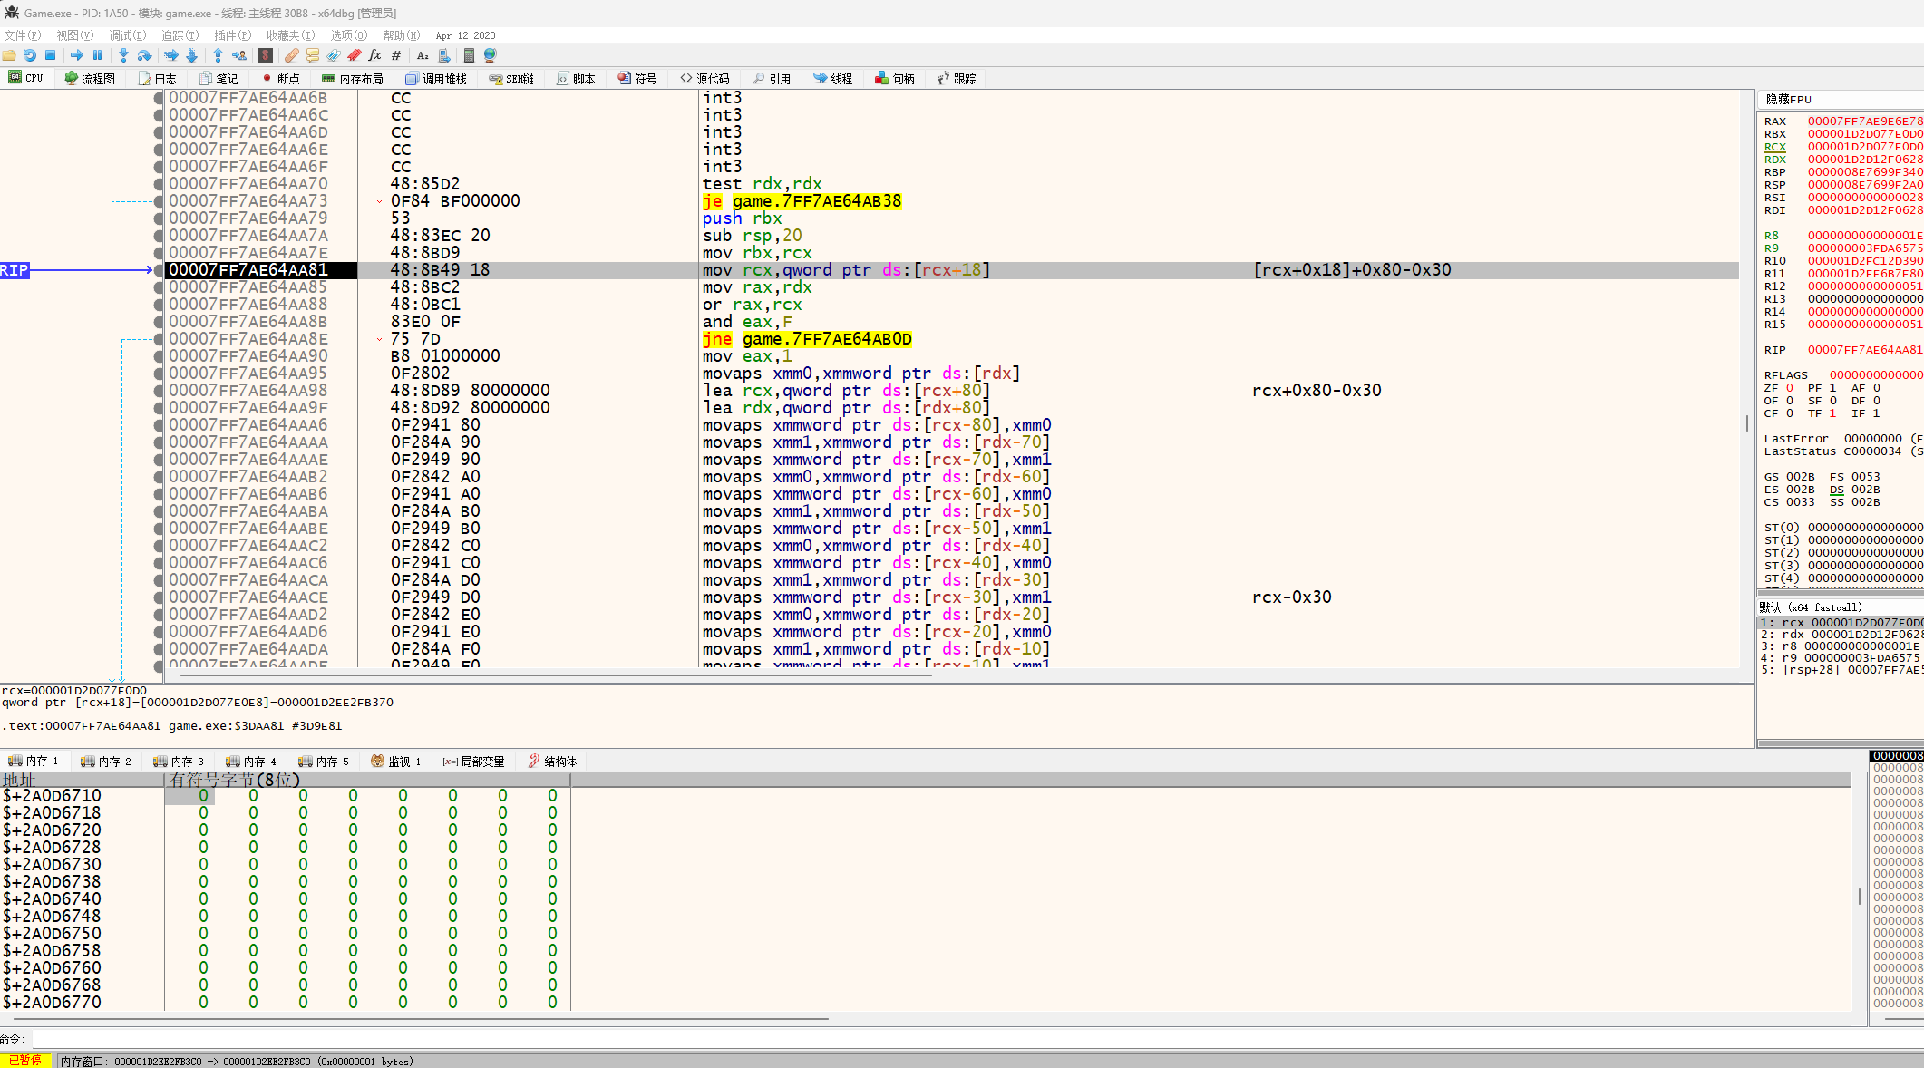Open the Scylla red S icon
Image resolution: width=1924 pixels, height=1068 pixels.
tap(266, 55)
